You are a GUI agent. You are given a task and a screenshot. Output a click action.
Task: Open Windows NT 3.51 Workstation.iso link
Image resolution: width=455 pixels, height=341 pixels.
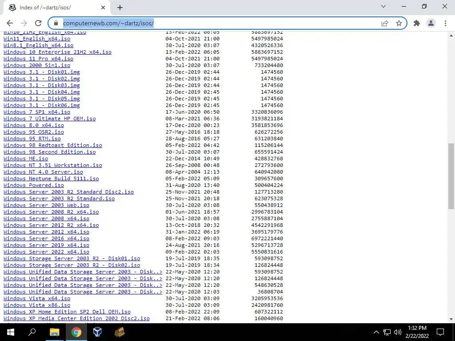point(53,165)
